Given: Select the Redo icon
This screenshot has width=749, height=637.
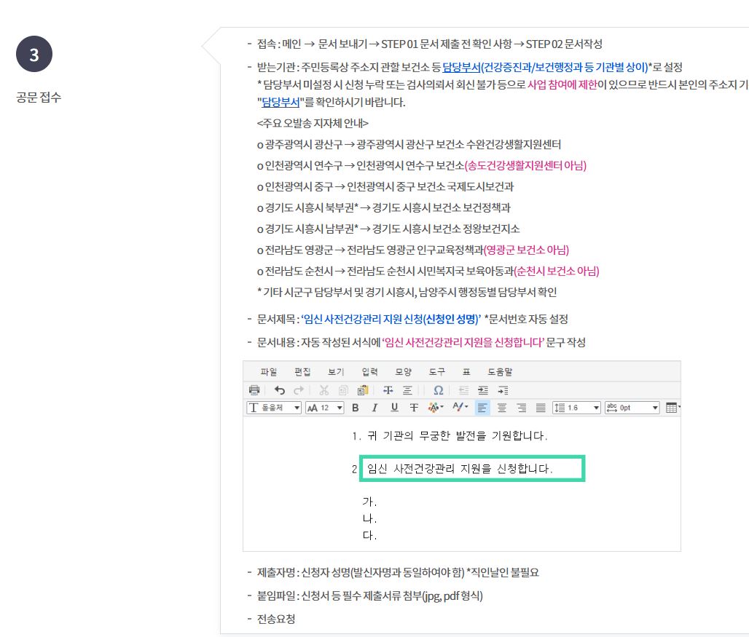Looking at the screenshot, I should pyautogui.click(x=298, y=389).
